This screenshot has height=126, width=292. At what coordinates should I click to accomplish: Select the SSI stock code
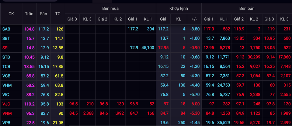point(5,48)
